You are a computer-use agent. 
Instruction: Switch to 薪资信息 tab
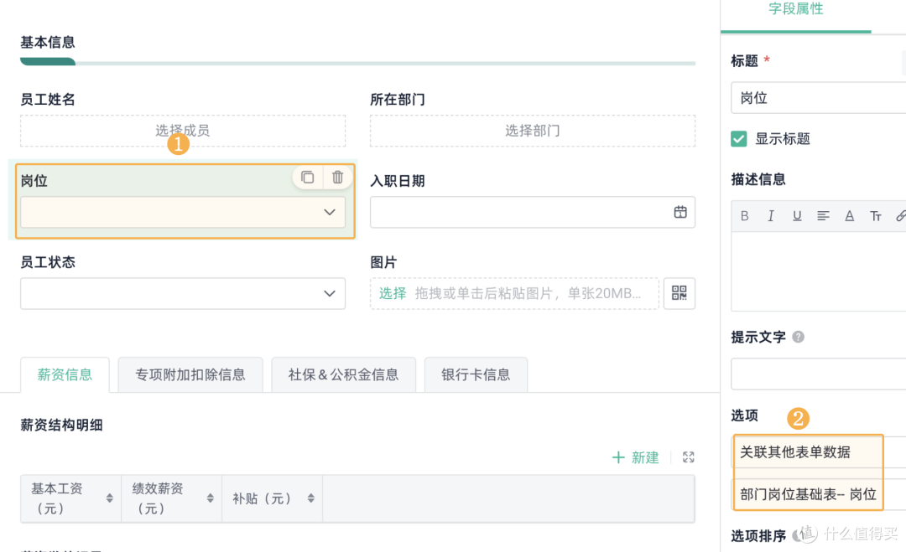click(x=65, y=375)
